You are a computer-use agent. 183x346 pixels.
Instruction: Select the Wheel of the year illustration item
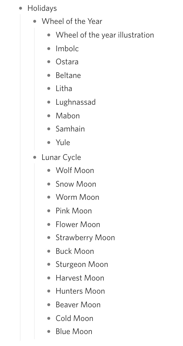point(105,35)
